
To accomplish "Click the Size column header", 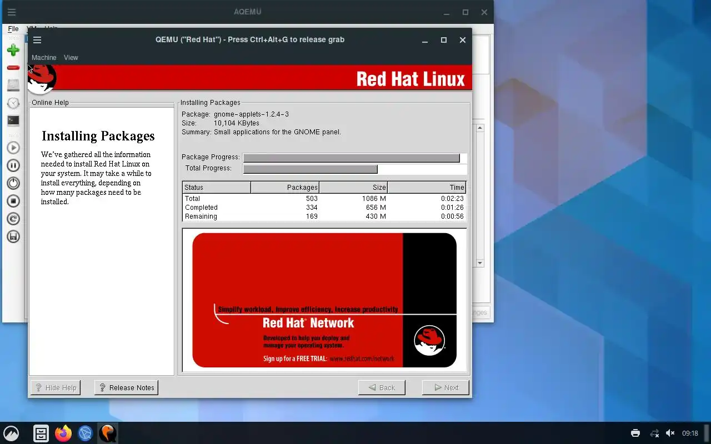I will click(353, 188).
